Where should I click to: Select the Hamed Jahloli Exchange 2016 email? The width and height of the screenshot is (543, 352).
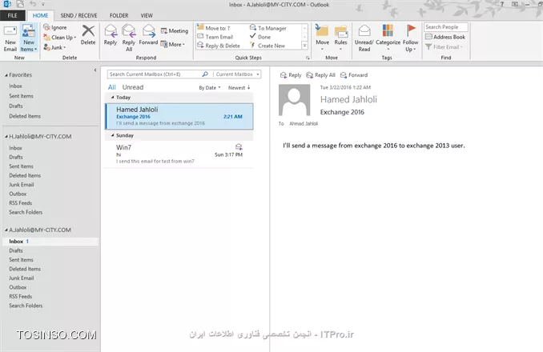point(179,116)
